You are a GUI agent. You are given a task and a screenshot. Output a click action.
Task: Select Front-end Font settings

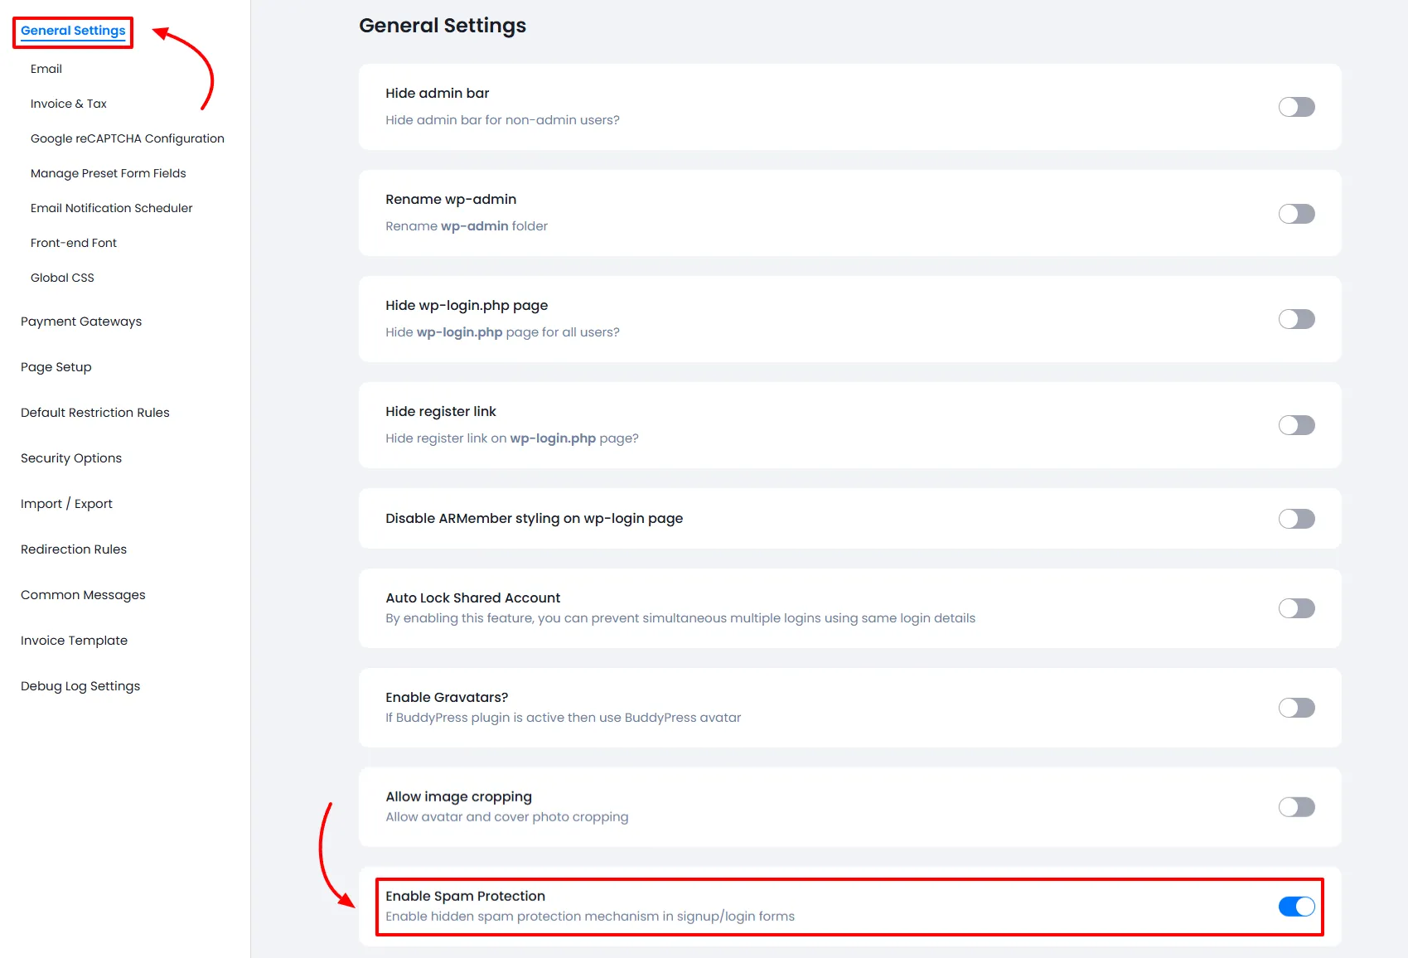point(74,242)
